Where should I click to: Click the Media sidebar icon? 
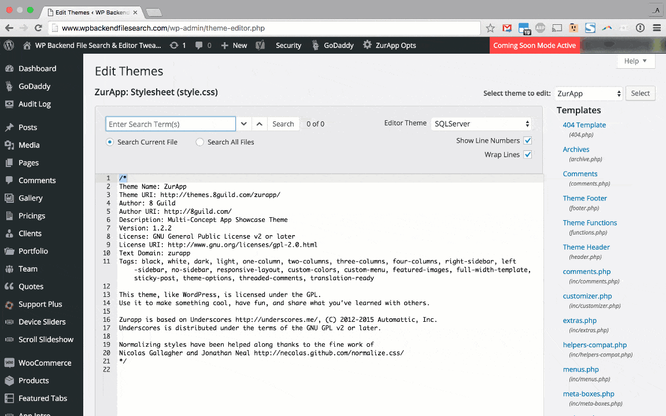(x=9, y=145)
